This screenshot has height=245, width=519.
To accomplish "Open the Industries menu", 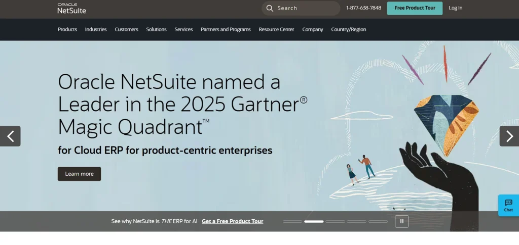I will 96,29.
